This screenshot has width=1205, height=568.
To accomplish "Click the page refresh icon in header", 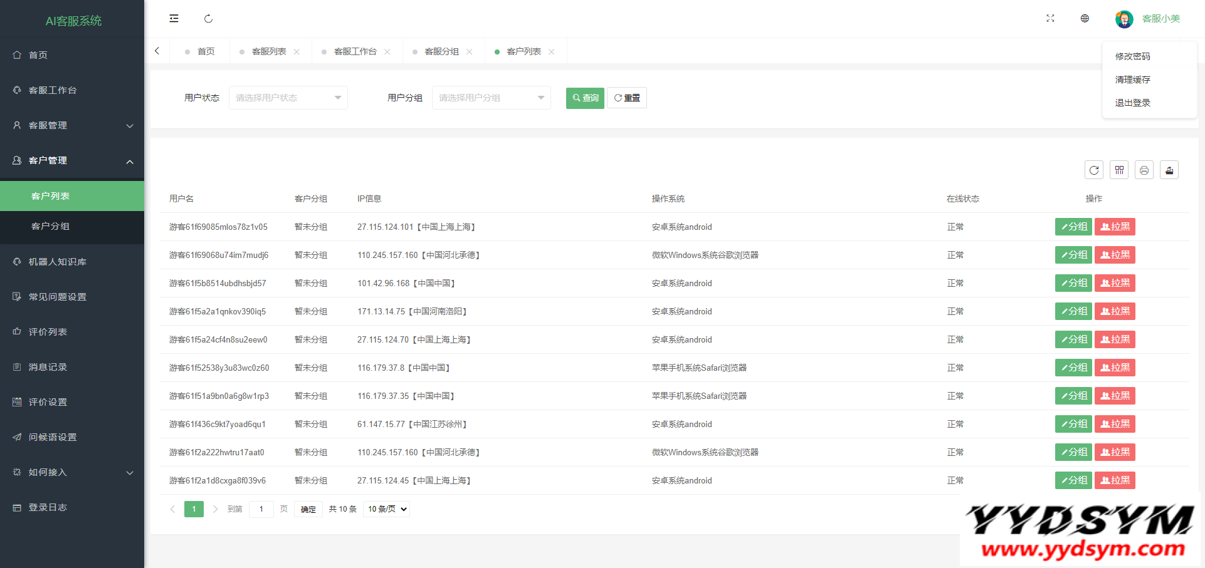I will (208, 19).
